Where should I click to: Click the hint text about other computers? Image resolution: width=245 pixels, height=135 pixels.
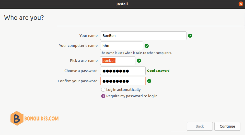[x=136, y=53]
